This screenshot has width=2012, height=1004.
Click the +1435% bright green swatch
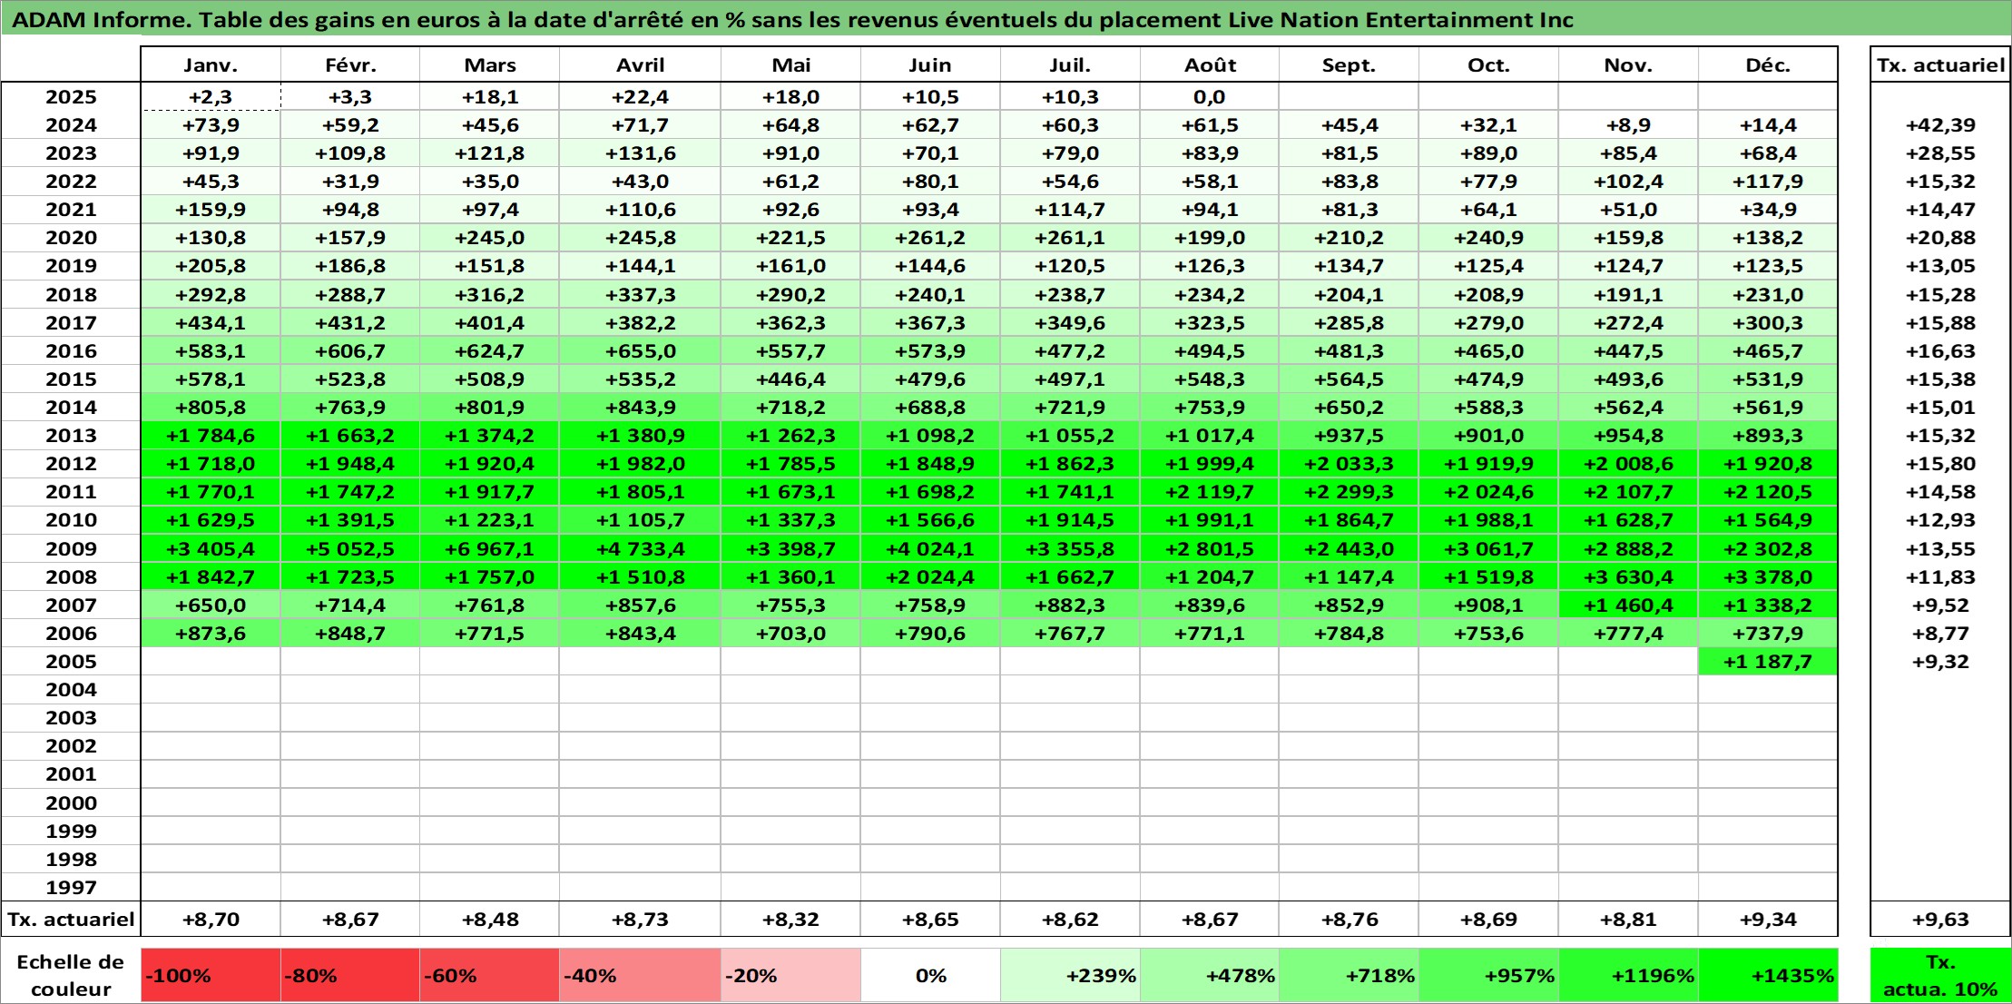click(1767, 976)
